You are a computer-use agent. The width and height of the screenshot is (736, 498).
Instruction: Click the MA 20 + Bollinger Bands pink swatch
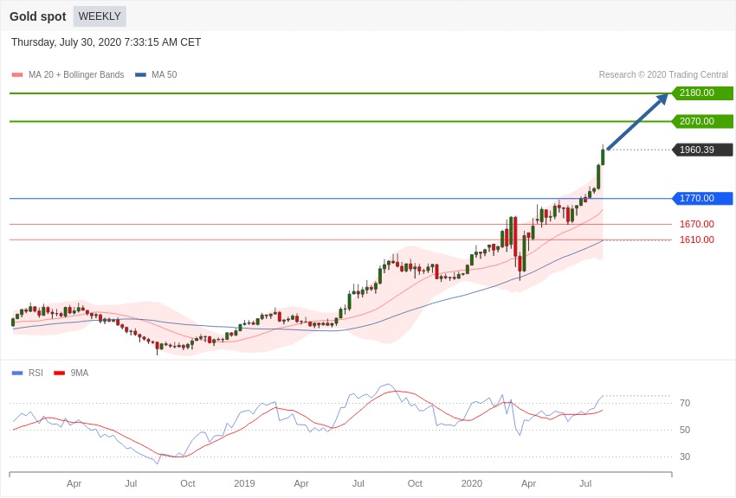[x=17, y=74]
